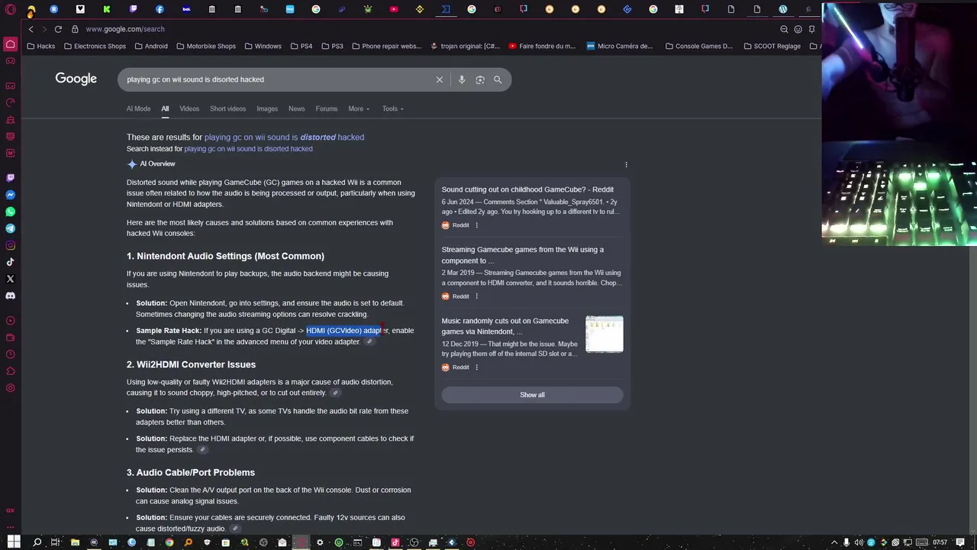Open the Console Games bookmarks folder
Image resolution: width=977 pixels, height=550 pixels.
(698, 46)
